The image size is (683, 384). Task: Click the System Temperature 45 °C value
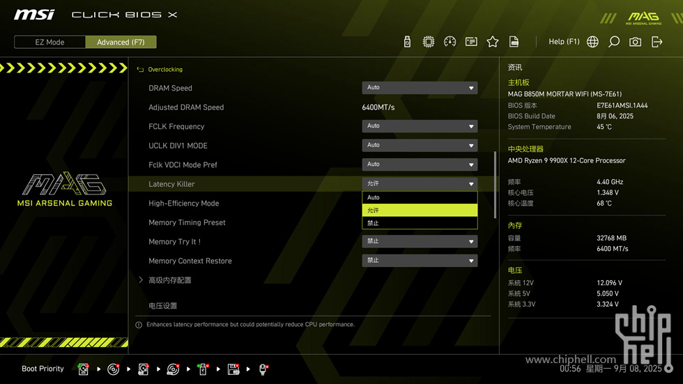coord(604,127)
